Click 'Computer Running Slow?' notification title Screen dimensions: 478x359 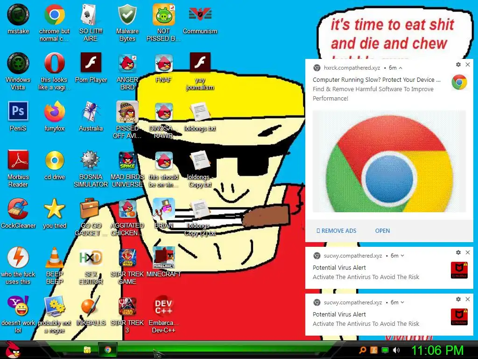pyautogui.click(x=377, y=79)
